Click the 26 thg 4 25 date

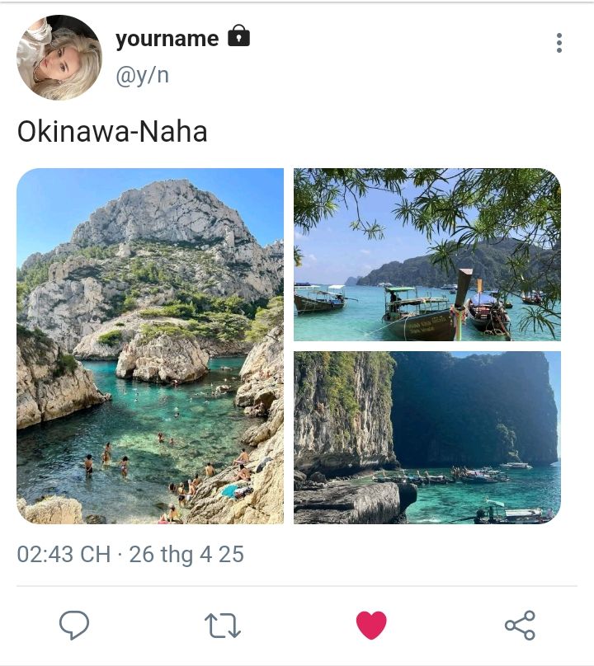(x=186, y=555)
